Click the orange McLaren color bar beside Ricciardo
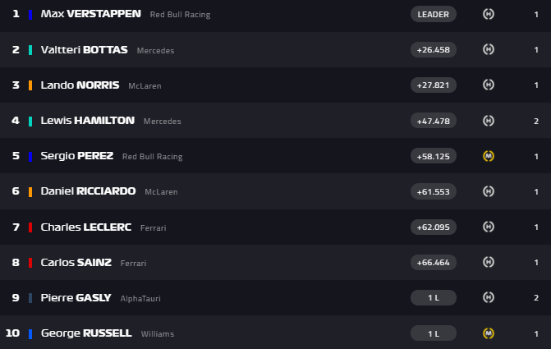The width and height of the screenshot is (551, 349). (30, 191)
